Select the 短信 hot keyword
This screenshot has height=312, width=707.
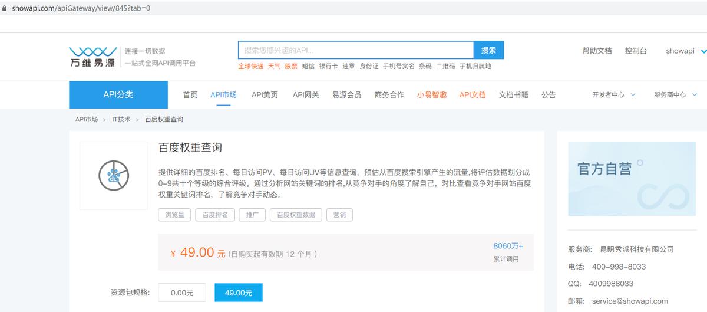coord(308,67)
